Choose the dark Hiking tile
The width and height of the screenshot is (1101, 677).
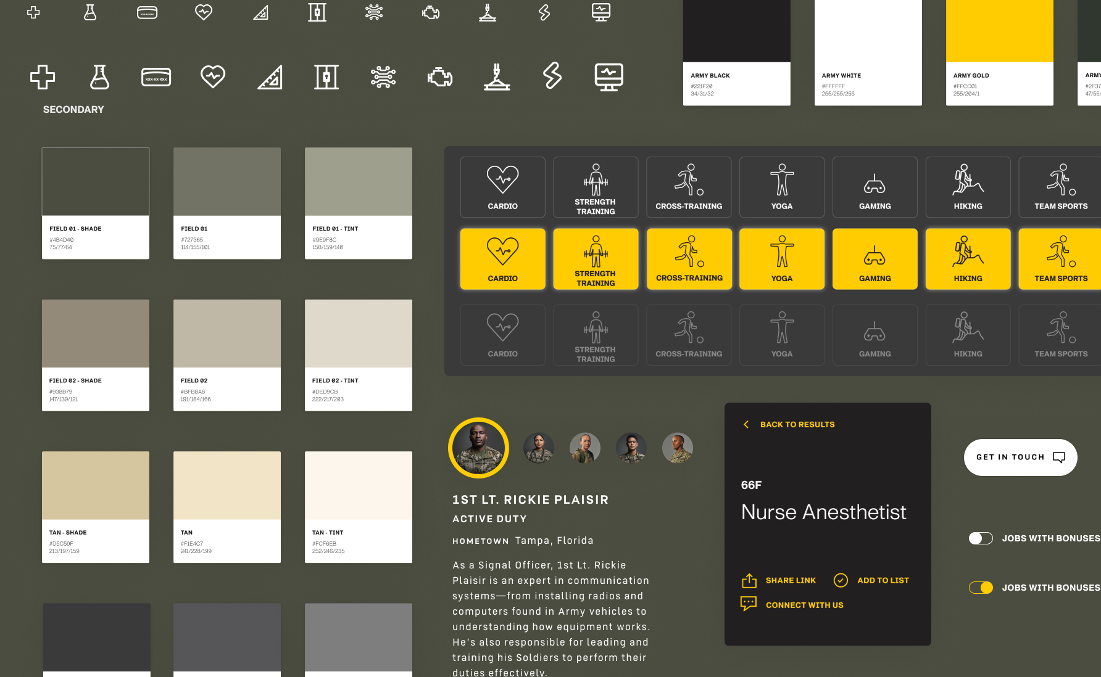click(x=968, y=187)
